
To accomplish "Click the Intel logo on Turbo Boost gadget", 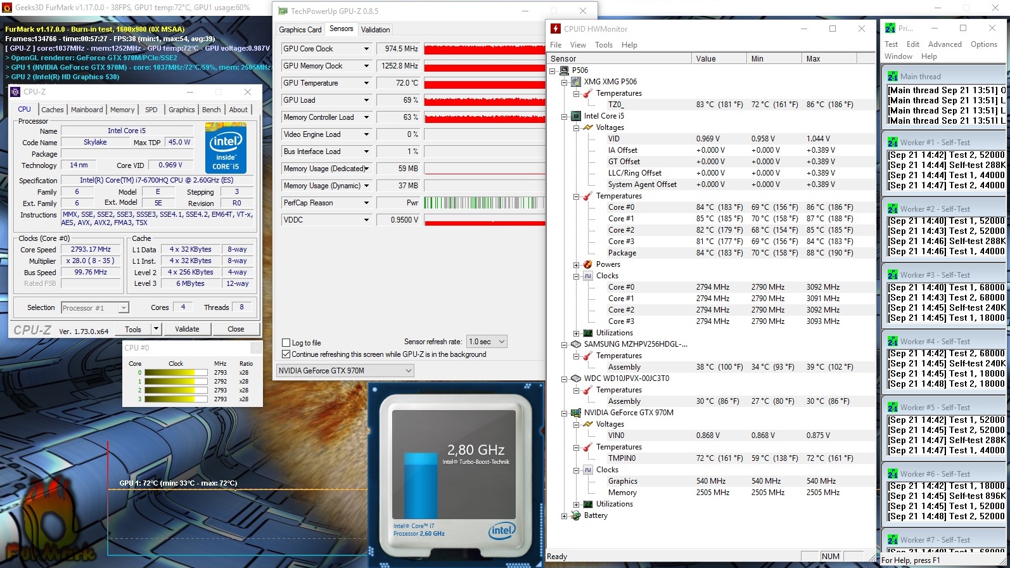I will 501,531.
